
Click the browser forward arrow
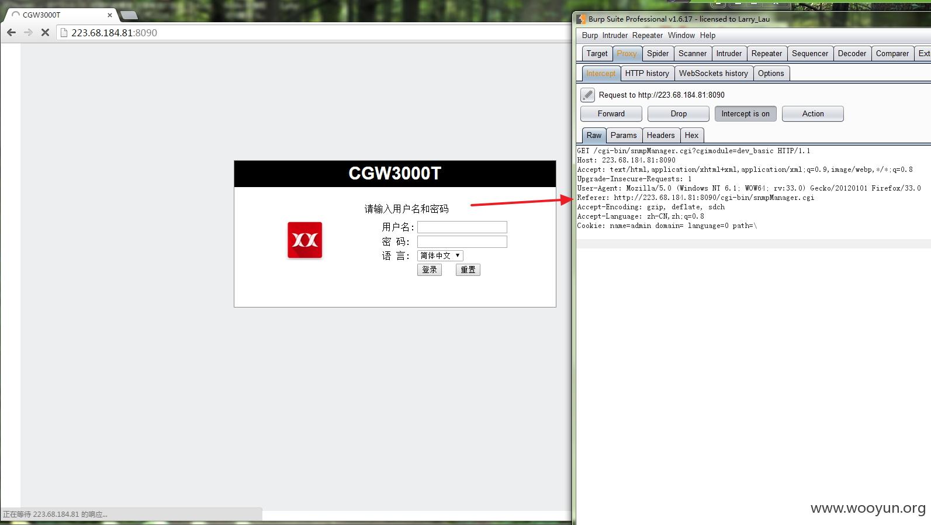28,33
